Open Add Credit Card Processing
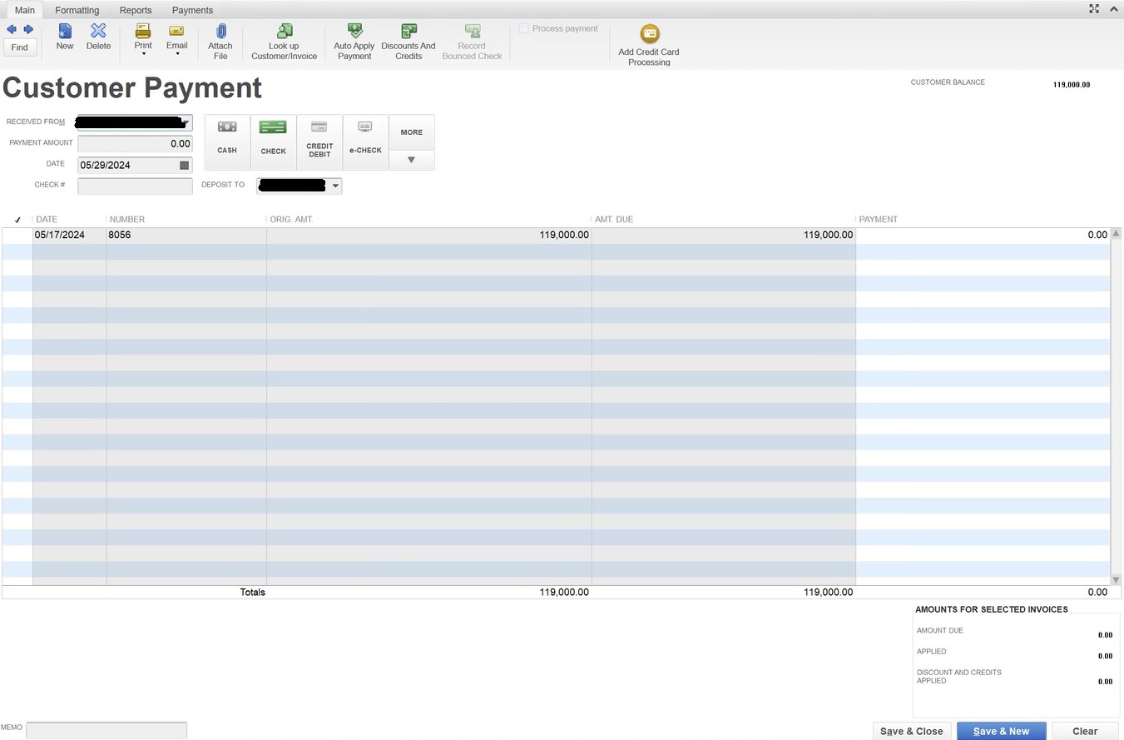This screenshot has height=740, width=1124. click(649, 45)
